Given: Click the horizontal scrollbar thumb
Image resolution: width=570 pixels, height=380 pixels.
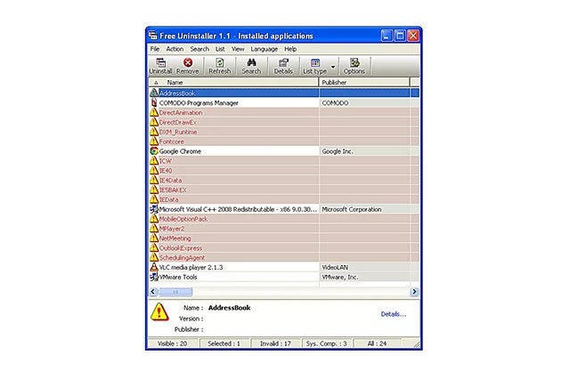Looking at the screenshot, I should pyautogui.click(x=175, y=290).
